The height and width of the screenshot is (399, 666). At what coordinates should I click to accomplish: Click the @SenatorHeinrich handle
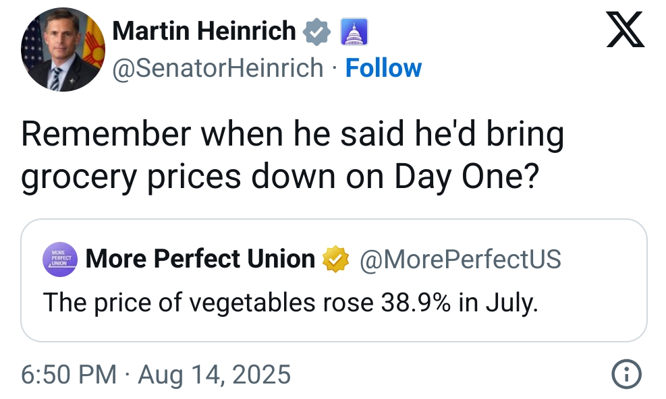[217, 68]
